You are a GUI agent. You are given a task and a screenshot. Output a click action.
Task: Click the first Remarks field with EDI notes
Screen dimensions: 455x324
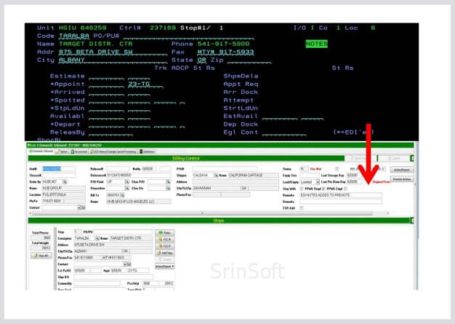click(x=341, y=195)
